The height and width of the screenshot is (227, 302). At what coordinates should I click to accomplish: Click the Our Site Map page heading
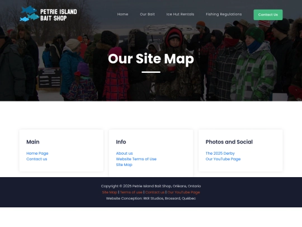click(x=151, y=59)
